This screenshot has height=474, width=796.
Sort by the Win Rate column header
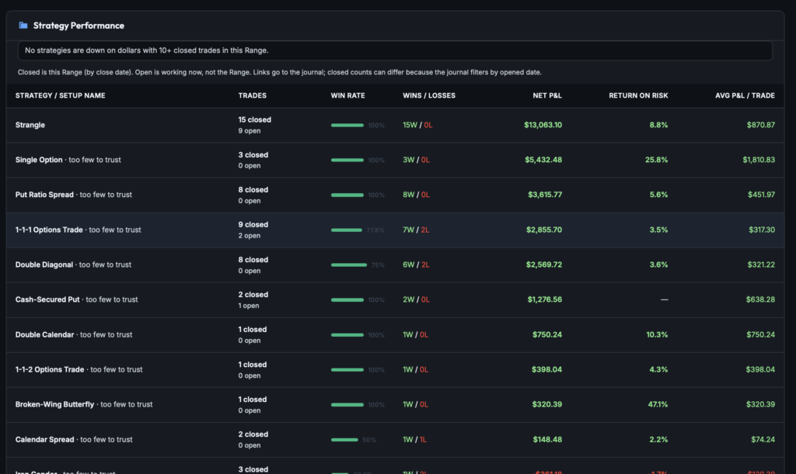(347, 95)
